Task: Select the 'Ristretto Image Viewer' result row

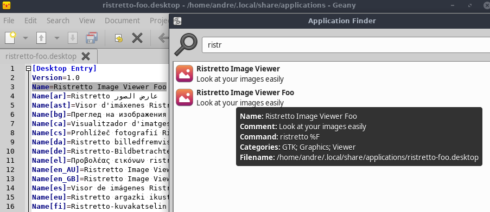Action: pos(331,74)
